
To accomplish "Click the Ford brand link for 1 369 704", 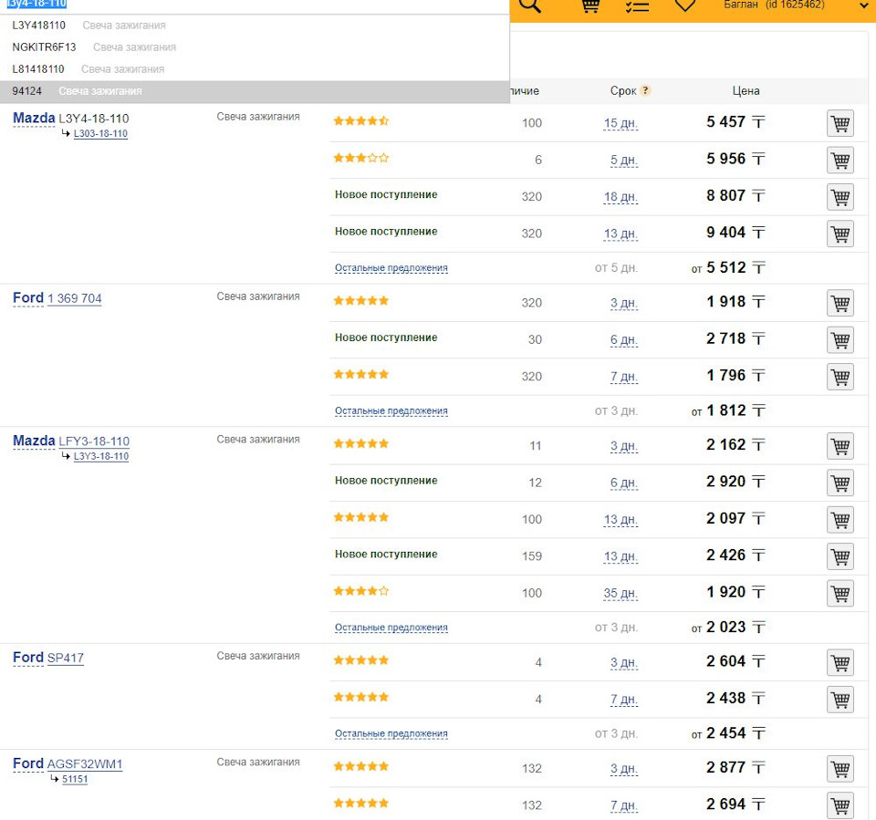I will coord(28,297).
